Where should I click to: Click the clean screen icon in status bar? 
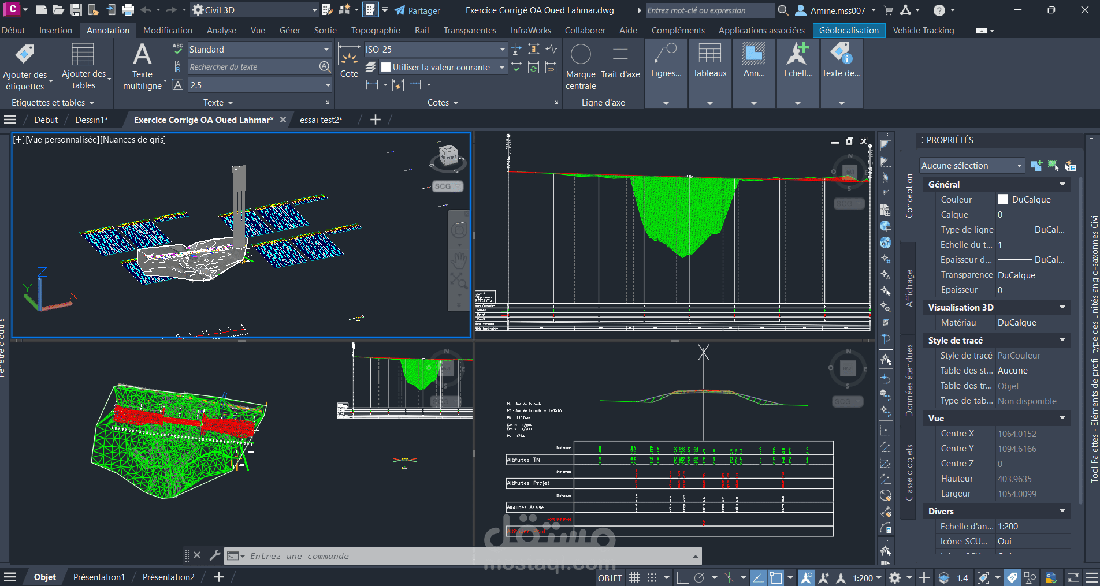pyautogui.click(x=1073, y=577)
